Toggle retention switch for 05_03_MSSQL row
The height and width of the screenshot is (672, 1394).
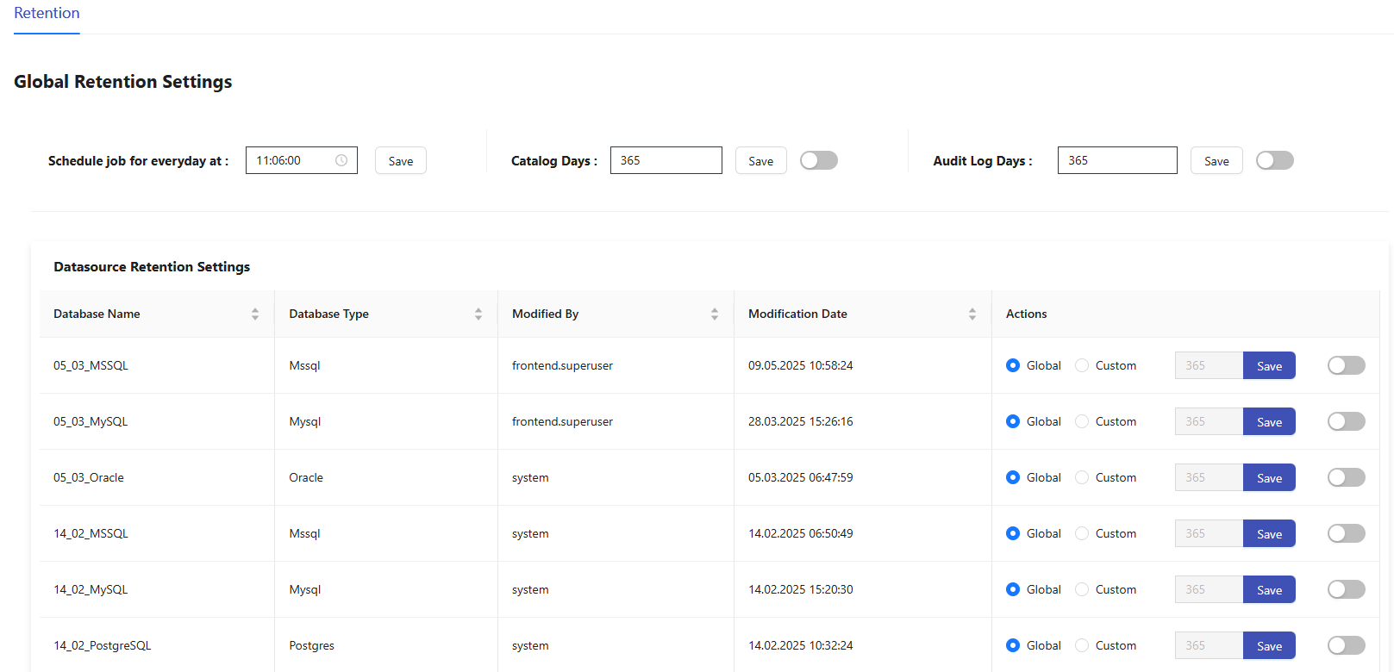[x=1346, y=365]
